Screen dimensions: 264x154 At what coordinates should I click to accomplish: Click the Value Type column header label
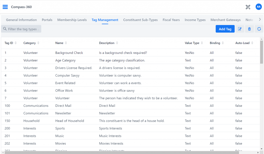pyautogui.click(x=192, y=43)
